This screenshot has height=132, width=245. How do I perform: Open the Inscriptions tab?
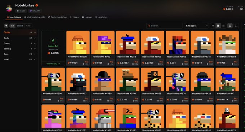pos(14,17)
